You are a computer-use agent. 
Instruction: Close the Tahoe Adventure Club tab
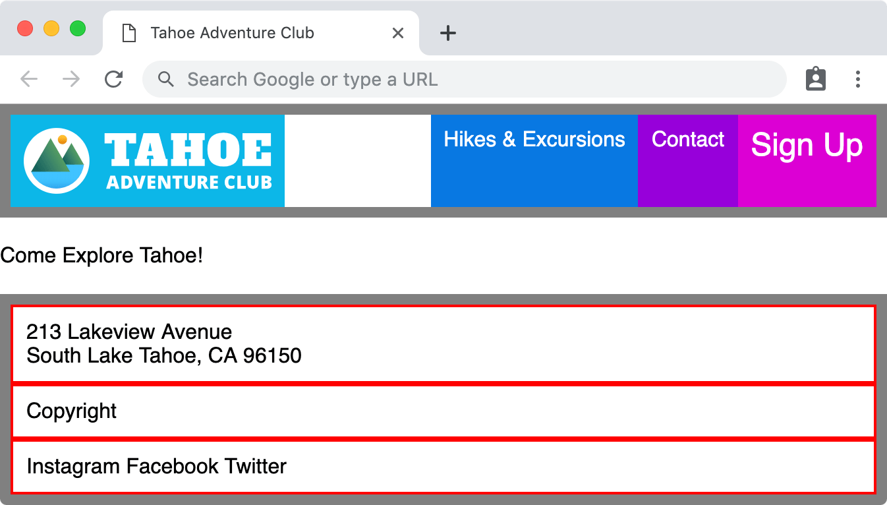point(398,33)
